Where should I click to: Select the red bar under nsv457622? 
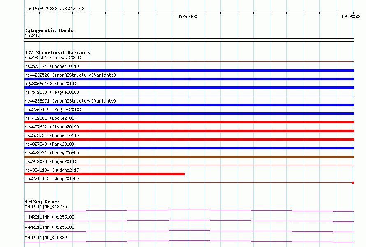coord(189,131)
